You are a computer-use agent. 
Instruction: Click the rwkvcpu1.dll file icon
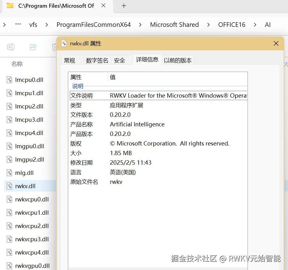[x=9, y=213]
